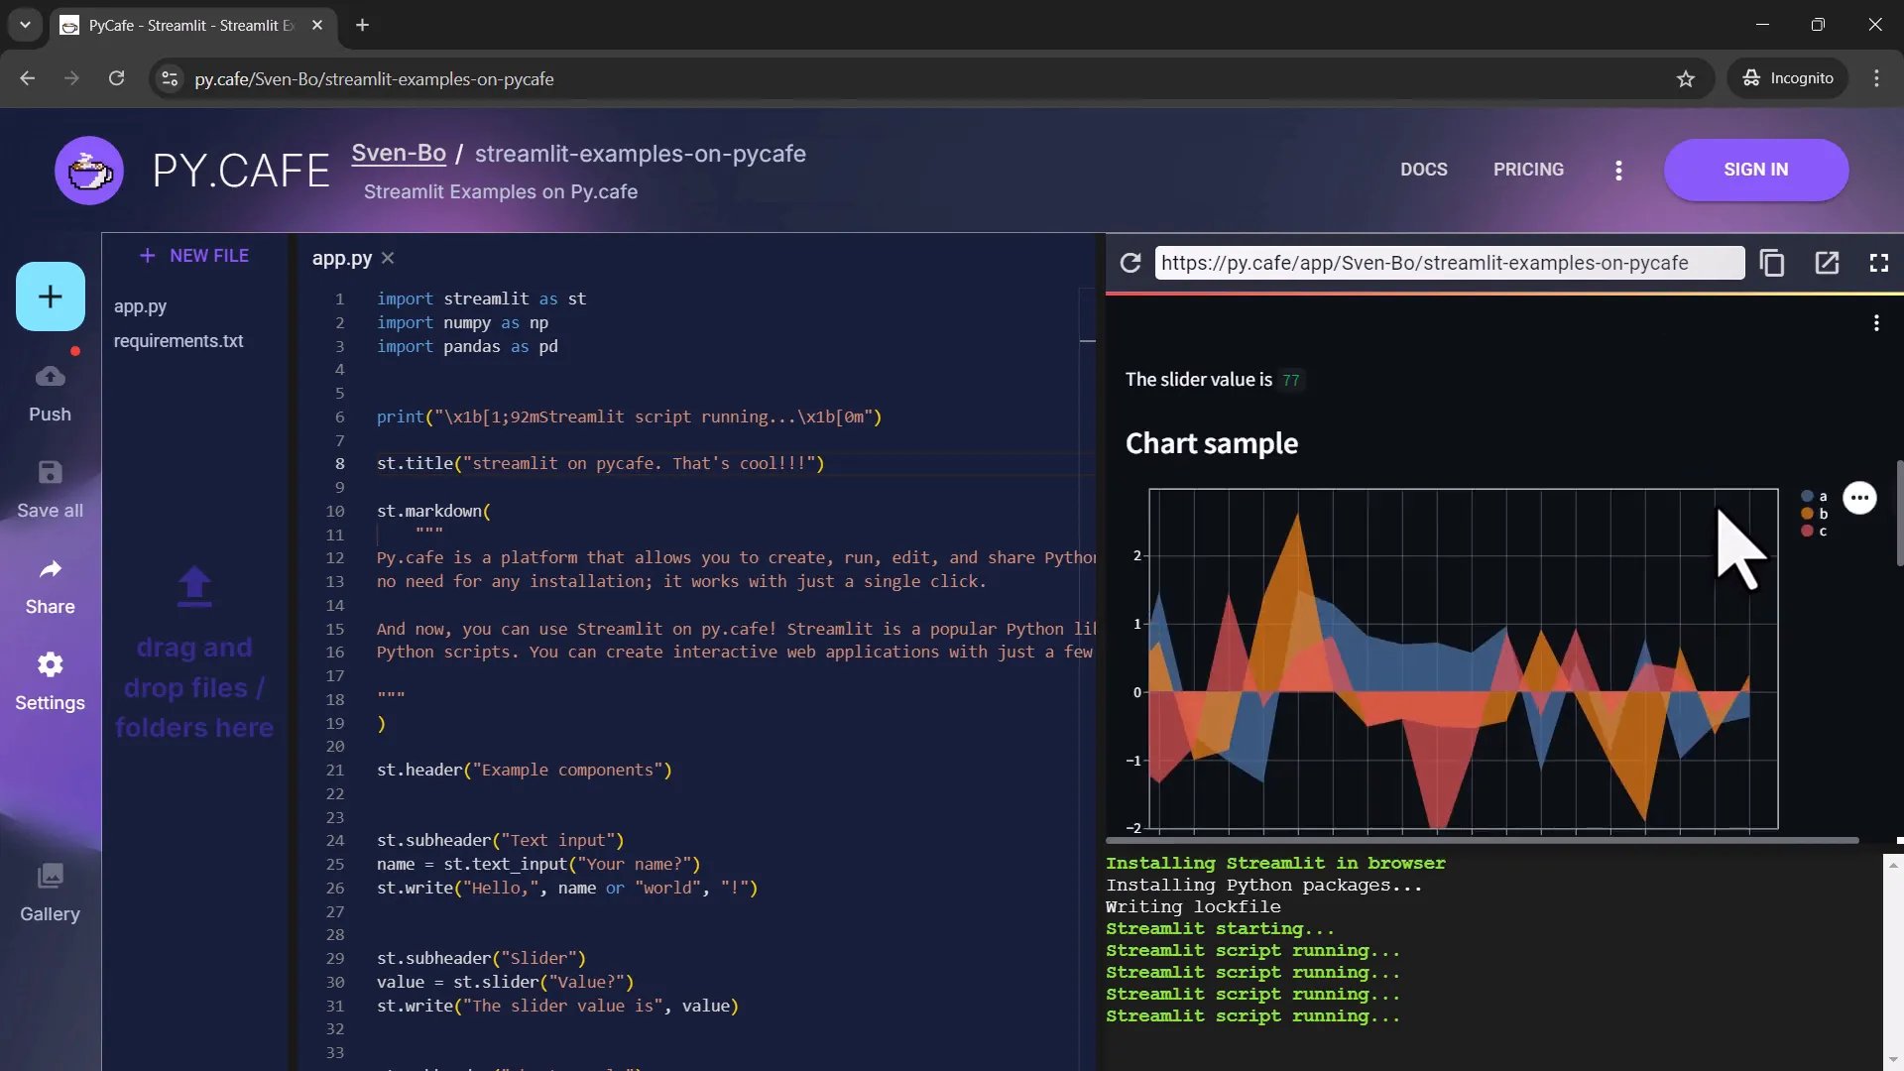This screenshot has width=1904, height=1071.
Task: Open the chart's three-dot options menu
Action: pos(1859,498)
